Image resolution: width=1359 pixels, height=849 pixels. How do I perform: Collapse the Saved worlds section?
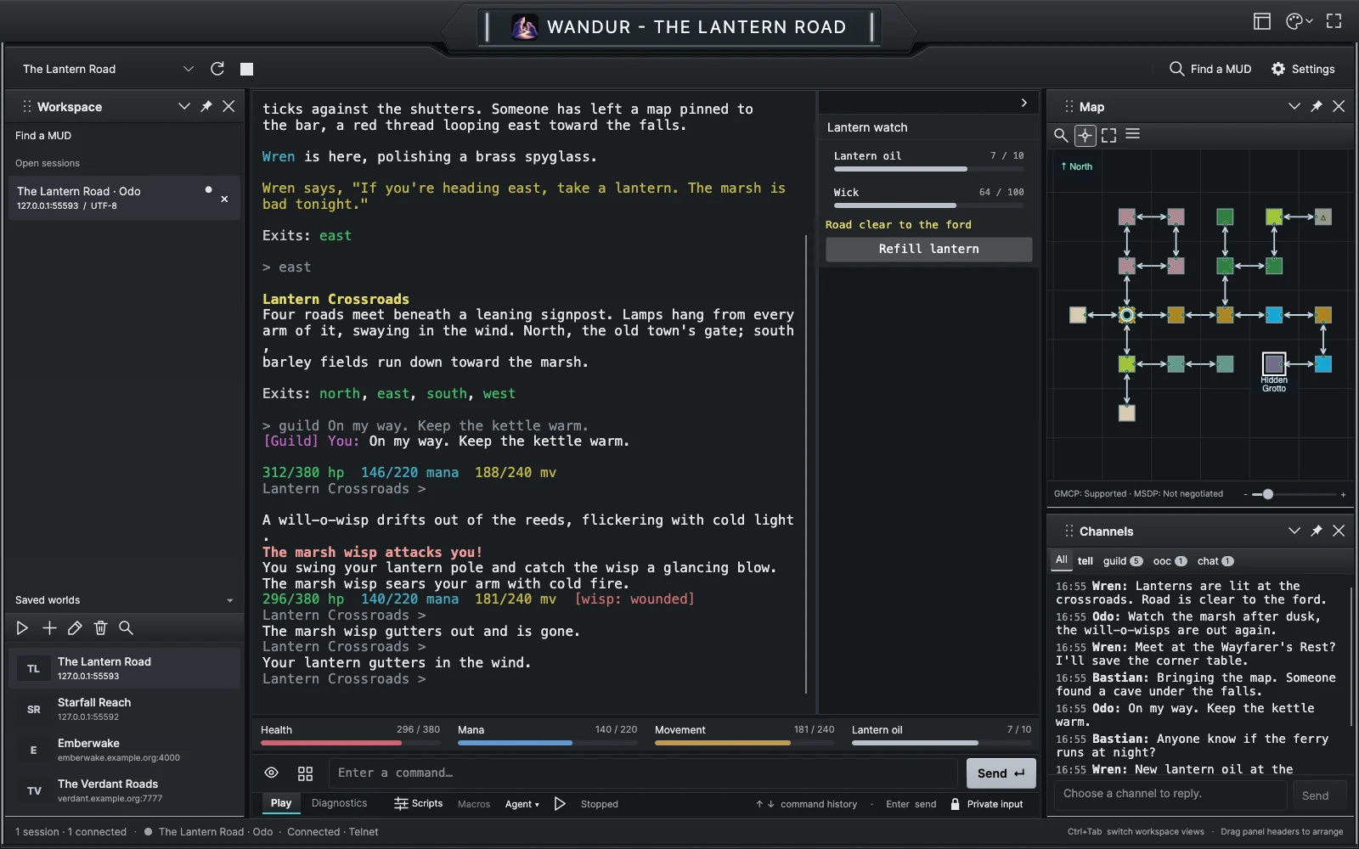(x=230, y=600)
